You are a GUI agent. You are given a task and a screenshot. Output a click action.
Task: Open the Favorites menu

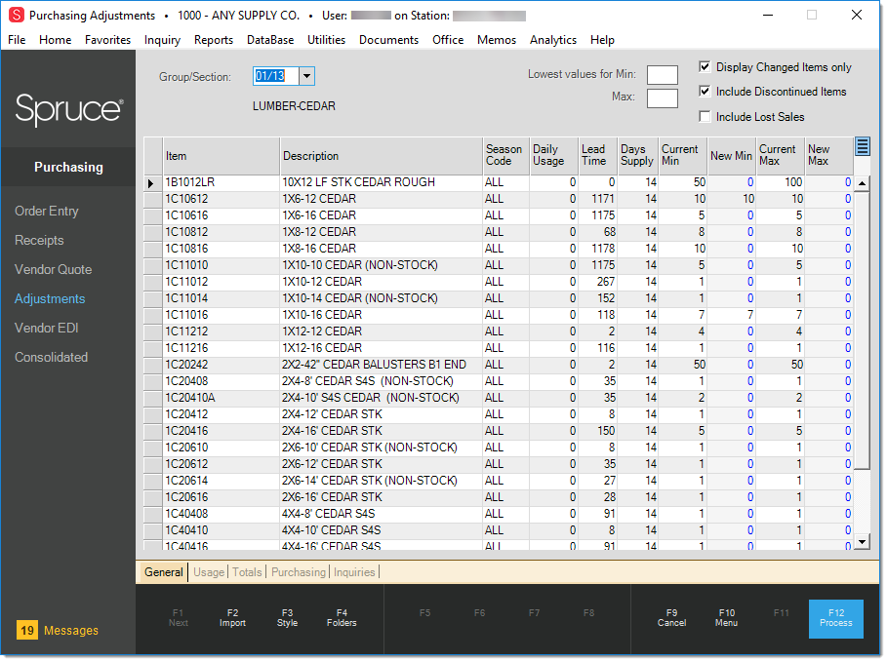coord(107,40)
